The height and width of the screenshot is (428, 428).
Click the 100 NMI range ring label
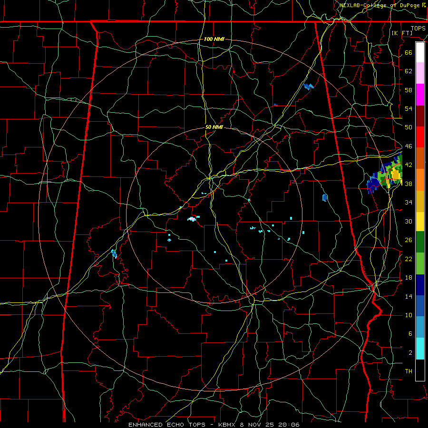click(214, 39)
